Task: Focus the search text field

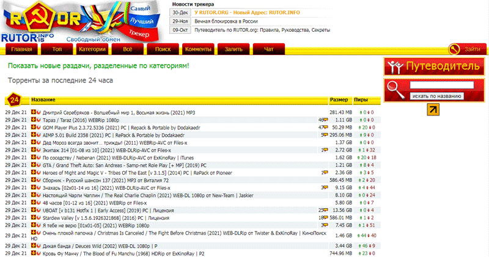Action: [x=436, y=86]
